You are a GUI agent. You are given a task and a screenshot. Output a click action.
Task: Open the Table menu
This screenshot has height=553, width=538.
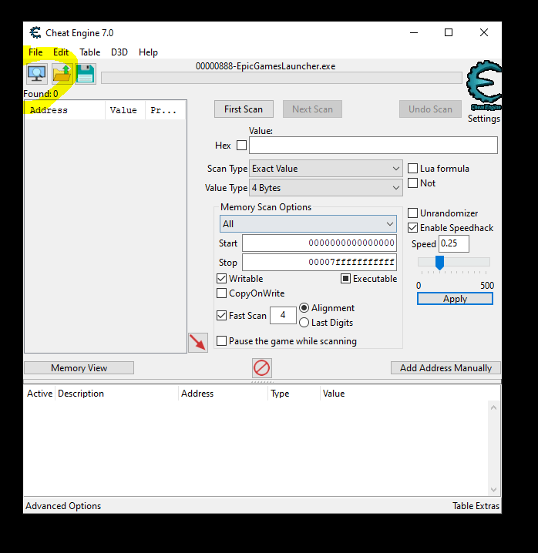(89, 52)
